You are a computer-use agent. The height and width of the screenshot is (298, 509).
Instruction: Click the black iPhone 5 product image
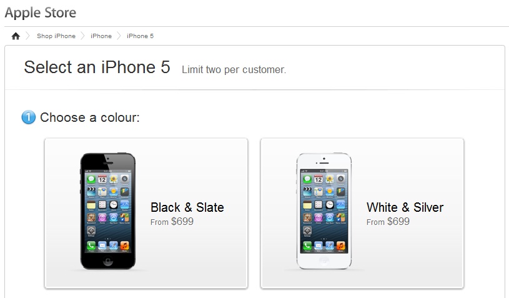point(108,211)
